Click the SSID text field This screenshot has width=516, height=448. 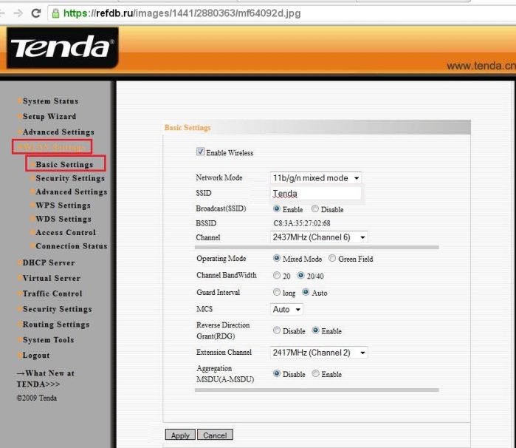pyautogui.click(x=316, y=193)
